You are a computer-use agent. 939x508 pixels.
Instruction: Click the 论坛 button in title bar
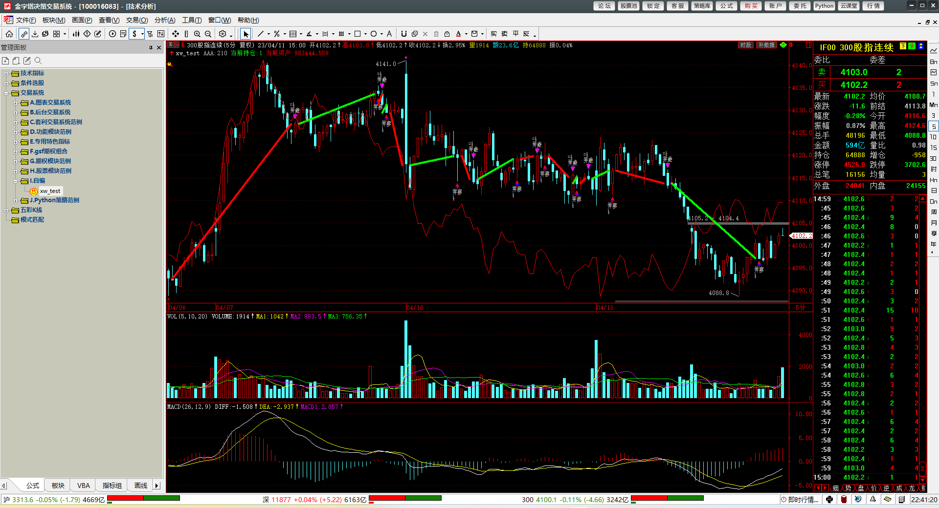pyautogui.click(x=604, y=6)
